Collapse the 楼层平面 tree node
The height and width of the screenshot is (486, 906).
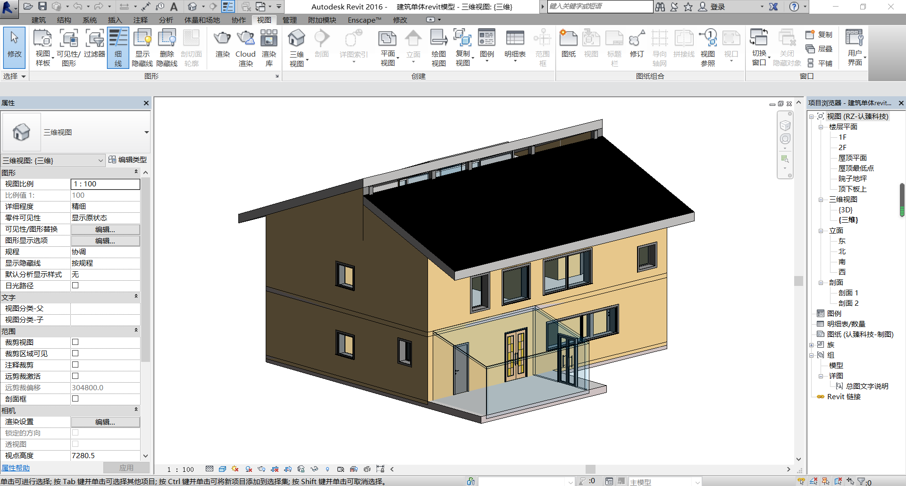(x=821, y=127)
